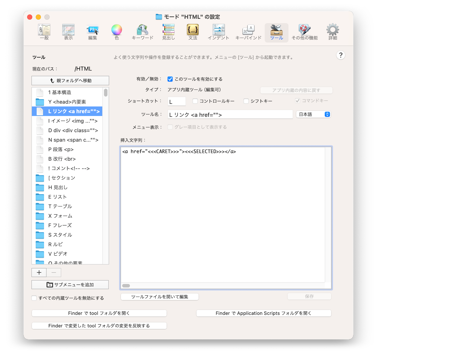Open the H 見出し folder in list
The width and height of the screenshot is (459, 351).
click(58, 187)
